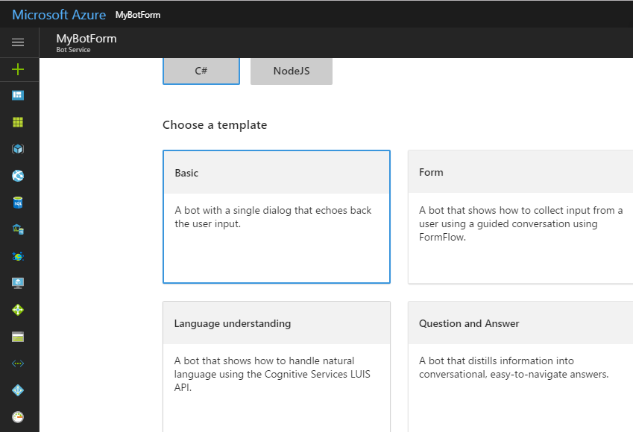This screenshot has width=633, height=432.
Task: Click the Microsoft Azure home link
Action: click(59, 15)
